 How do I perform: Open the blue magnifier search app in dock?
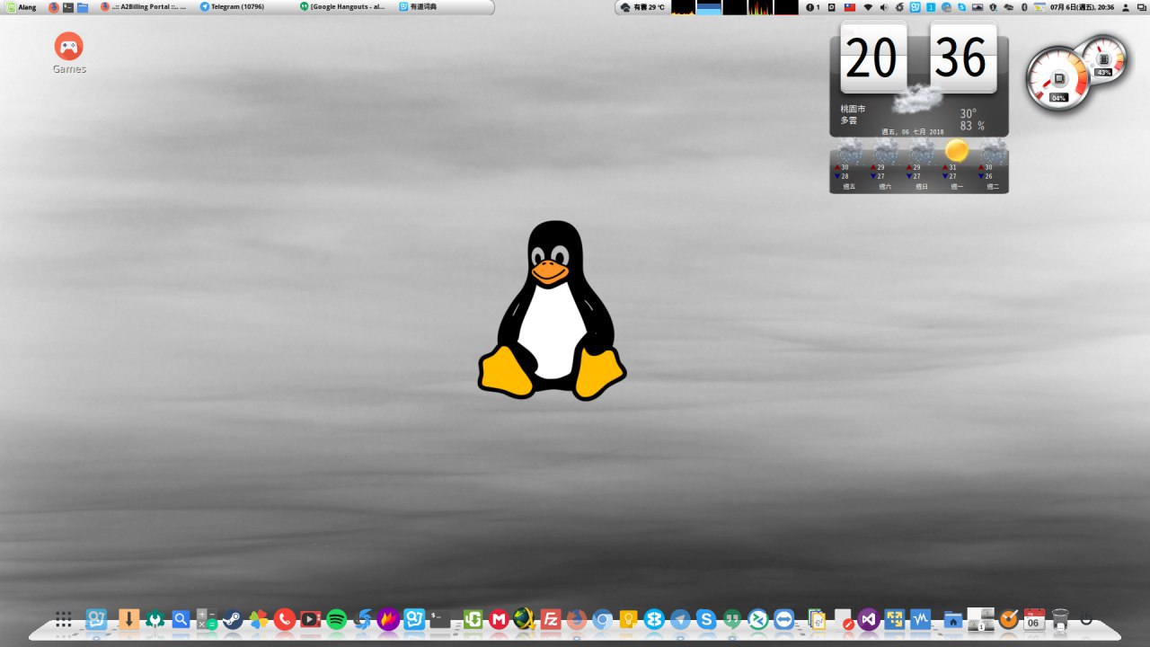181,618
